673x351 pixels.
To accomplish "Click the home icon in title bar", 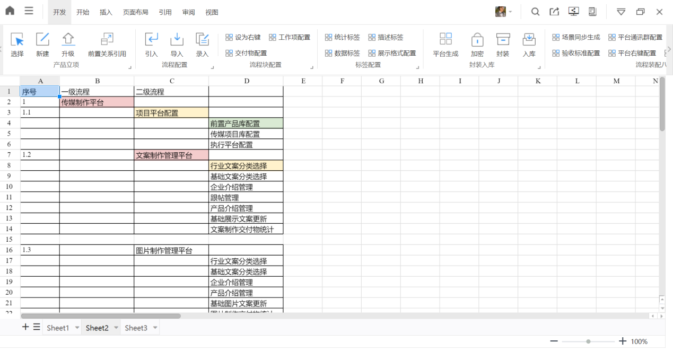I will 10,11.
